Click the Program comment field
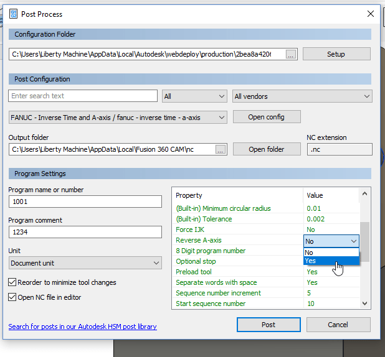The height and width of the screenshot is (357, 385). click(85, 232)
